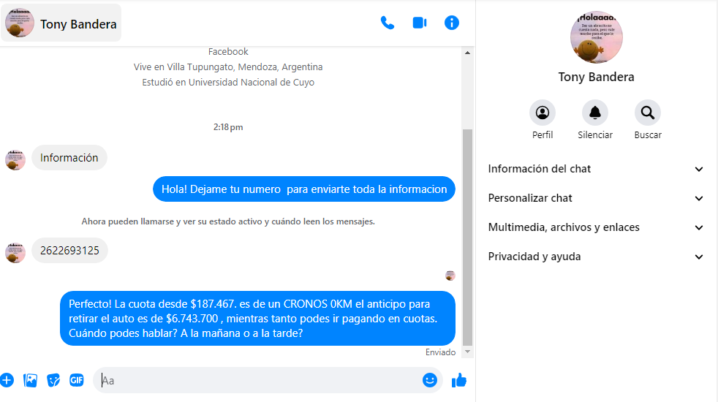
Task: Click large profile picture in side panel
Action: tap(596, 37)
